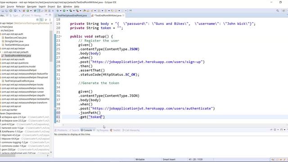Click the Collapse All icon in Package Explorer
Screen dimensions: 288x162
pyautogui.click(x=38, y=20)
